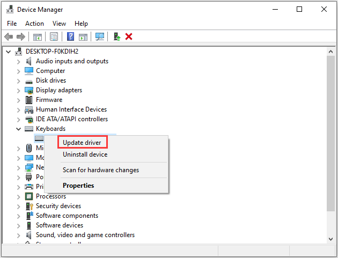338x258 pixels.
Task: Select the 'Software components' label
Action: pyautogui.click(x=67, y=216)
